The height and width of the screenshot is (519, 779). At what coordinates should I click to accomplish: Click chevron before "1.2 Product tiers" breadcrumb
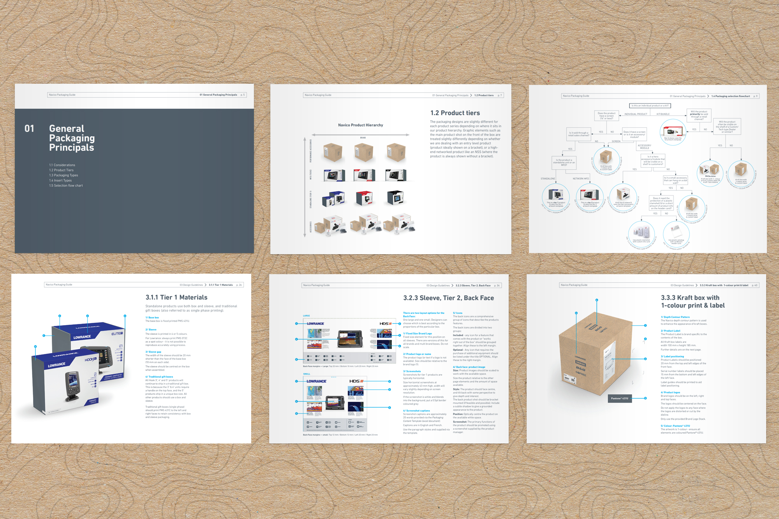[471, 95]
